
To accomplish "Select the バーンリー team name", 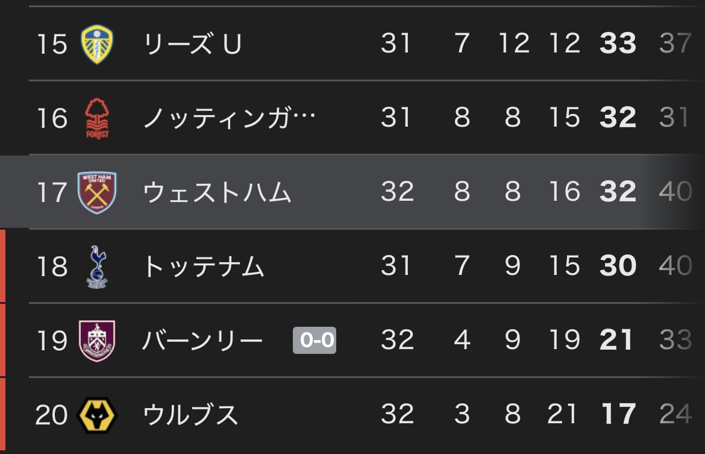I will (203, 341).
